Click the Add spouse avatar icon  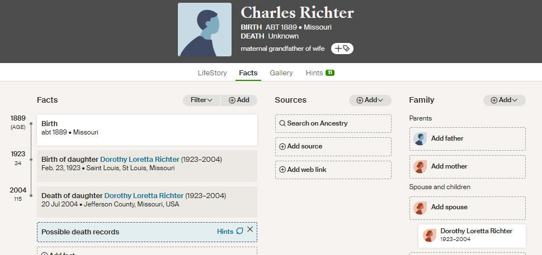pyautogui.click(x=420, y=208)
